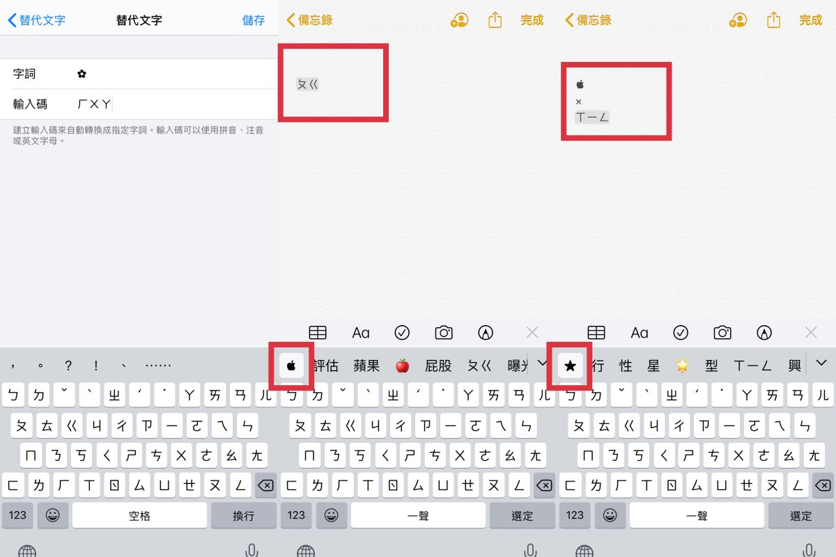Select the black star candidate suggestion

coord(571,366)
